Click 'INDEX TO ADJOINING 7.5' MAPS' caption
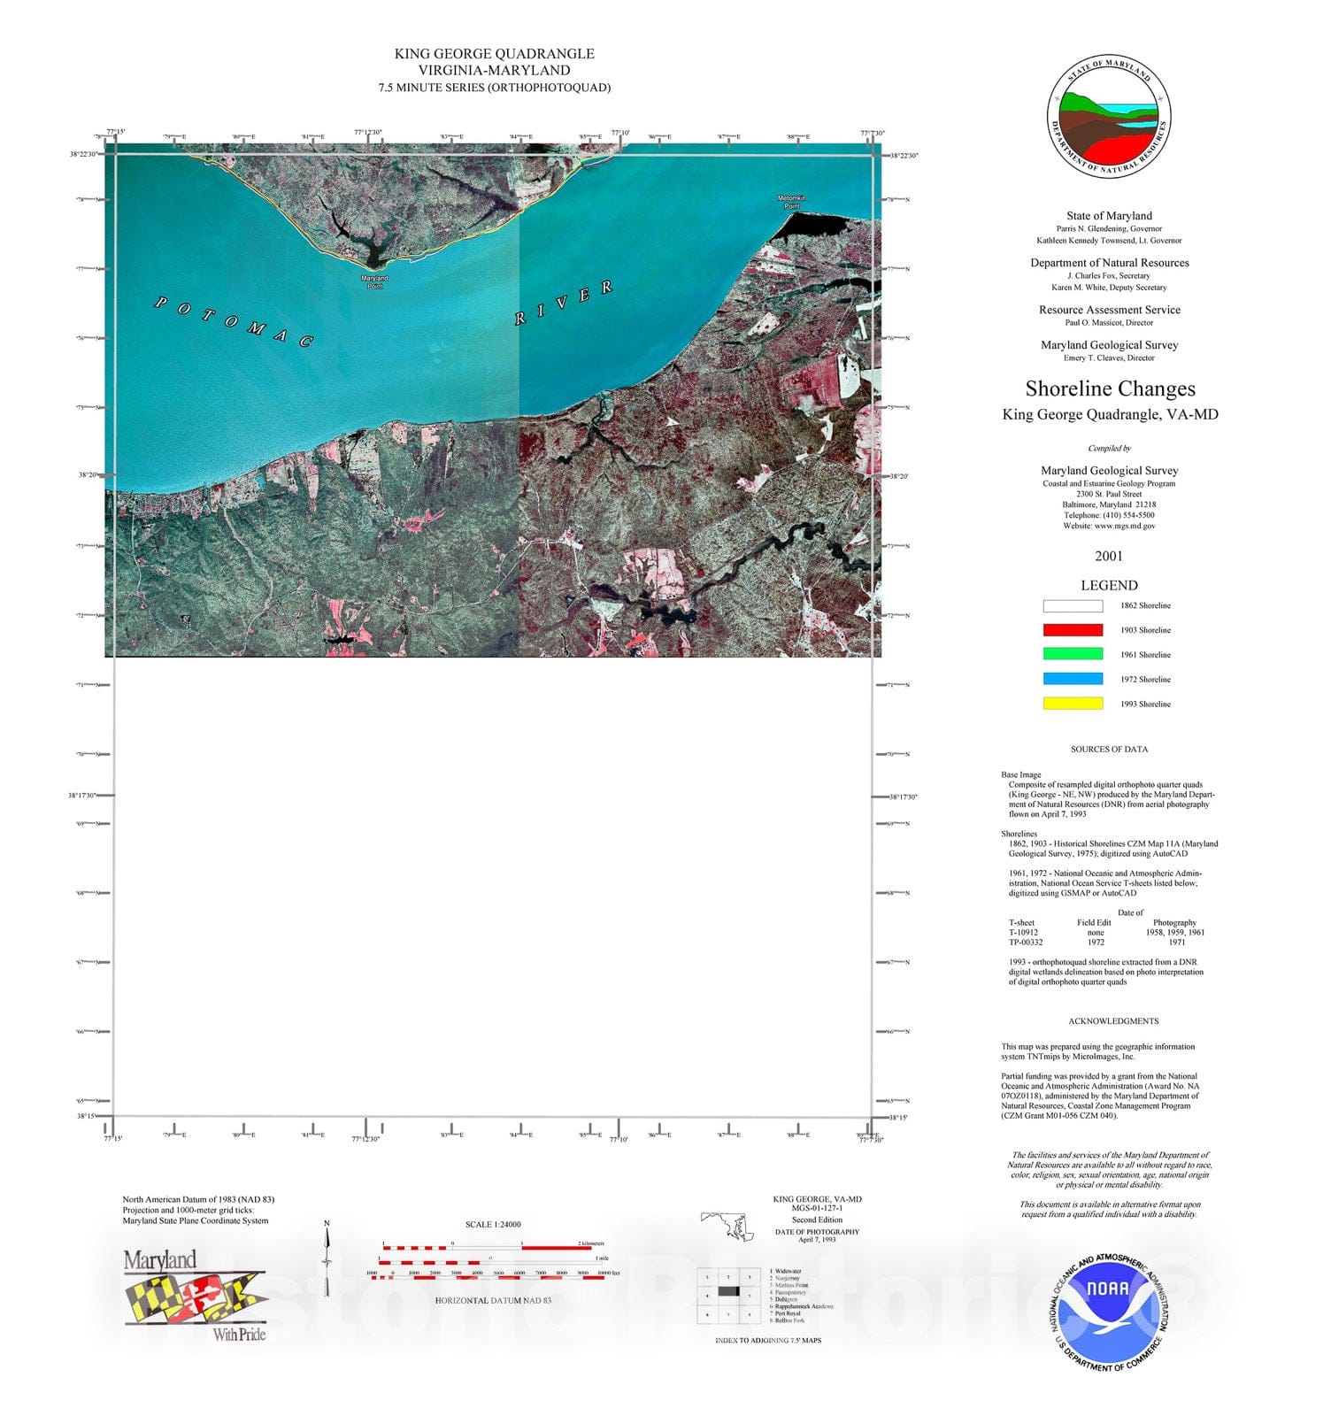Viewport: 1331px width, 1416px height. point(768,1340)
